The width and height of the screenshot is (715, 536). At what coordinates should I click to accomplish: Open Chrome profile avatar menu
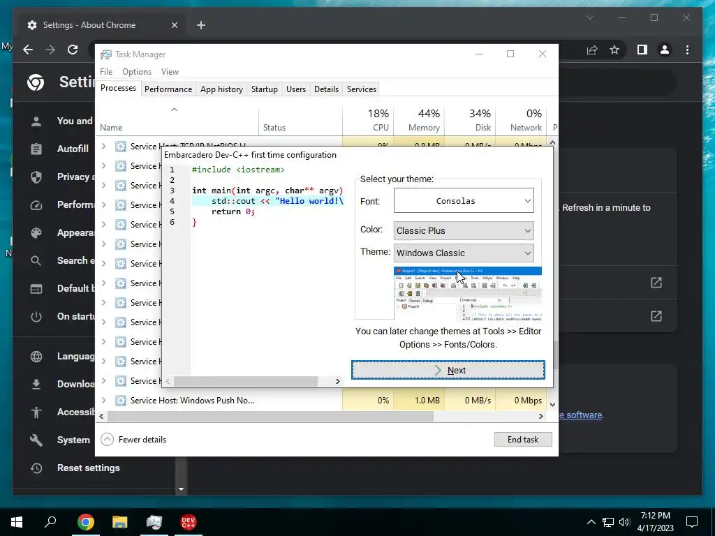pyautogui.click(x=665, y=50)
